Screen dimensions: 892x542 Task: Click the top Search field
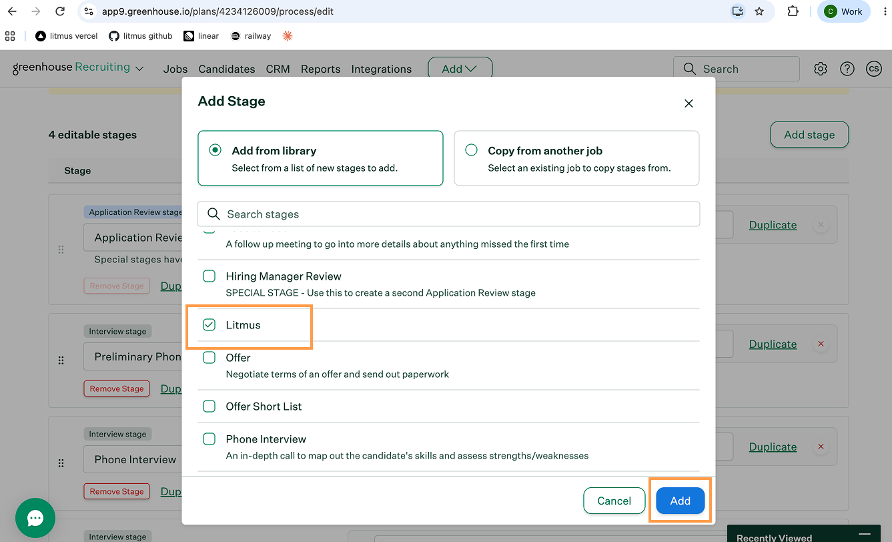[736, 69]
